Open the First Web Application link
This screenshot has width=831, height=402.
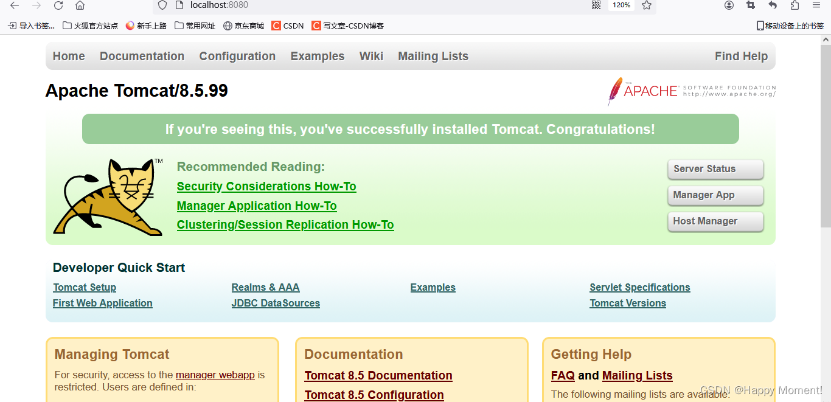coord(103,303)
